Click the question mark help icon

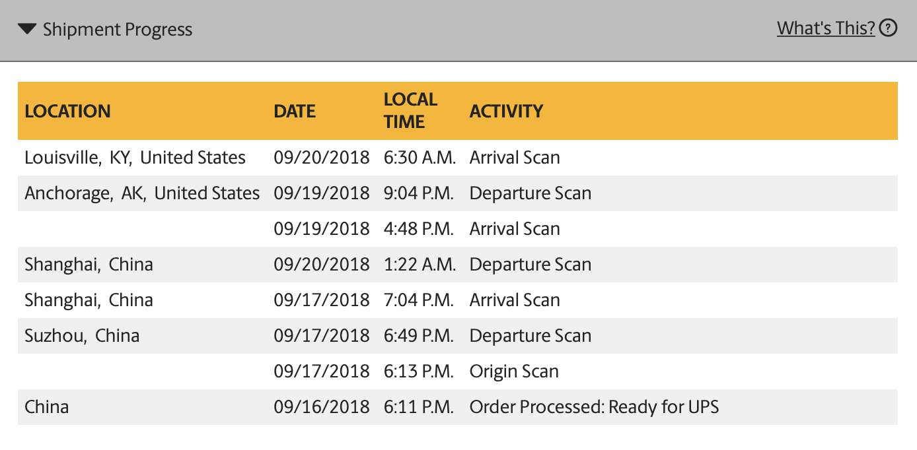point(889,28)
